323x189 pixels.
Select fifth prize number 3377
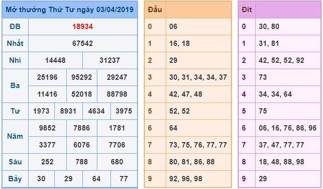[47, 145]
